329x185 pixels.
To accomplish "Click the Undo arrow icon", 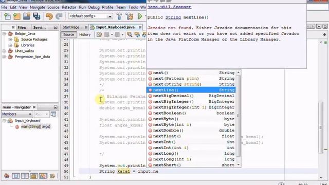I will click(49, 16).
